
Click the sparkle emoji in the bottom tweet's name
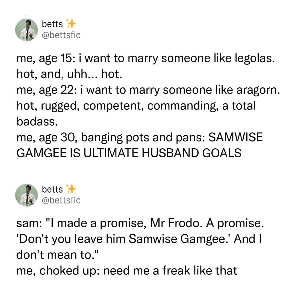click(x=71, y=189)
